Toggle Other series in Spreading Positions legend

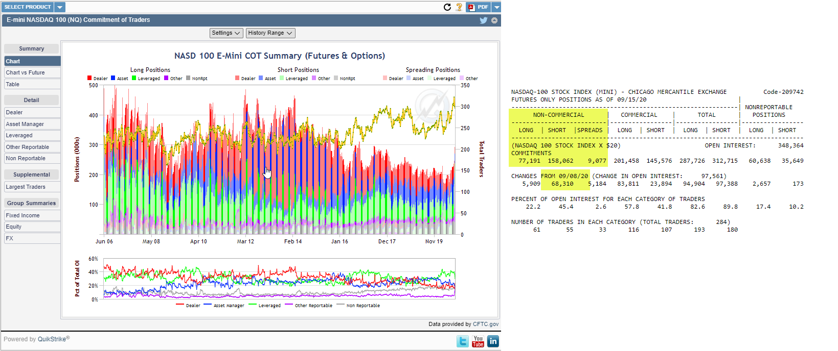[469, 79]
